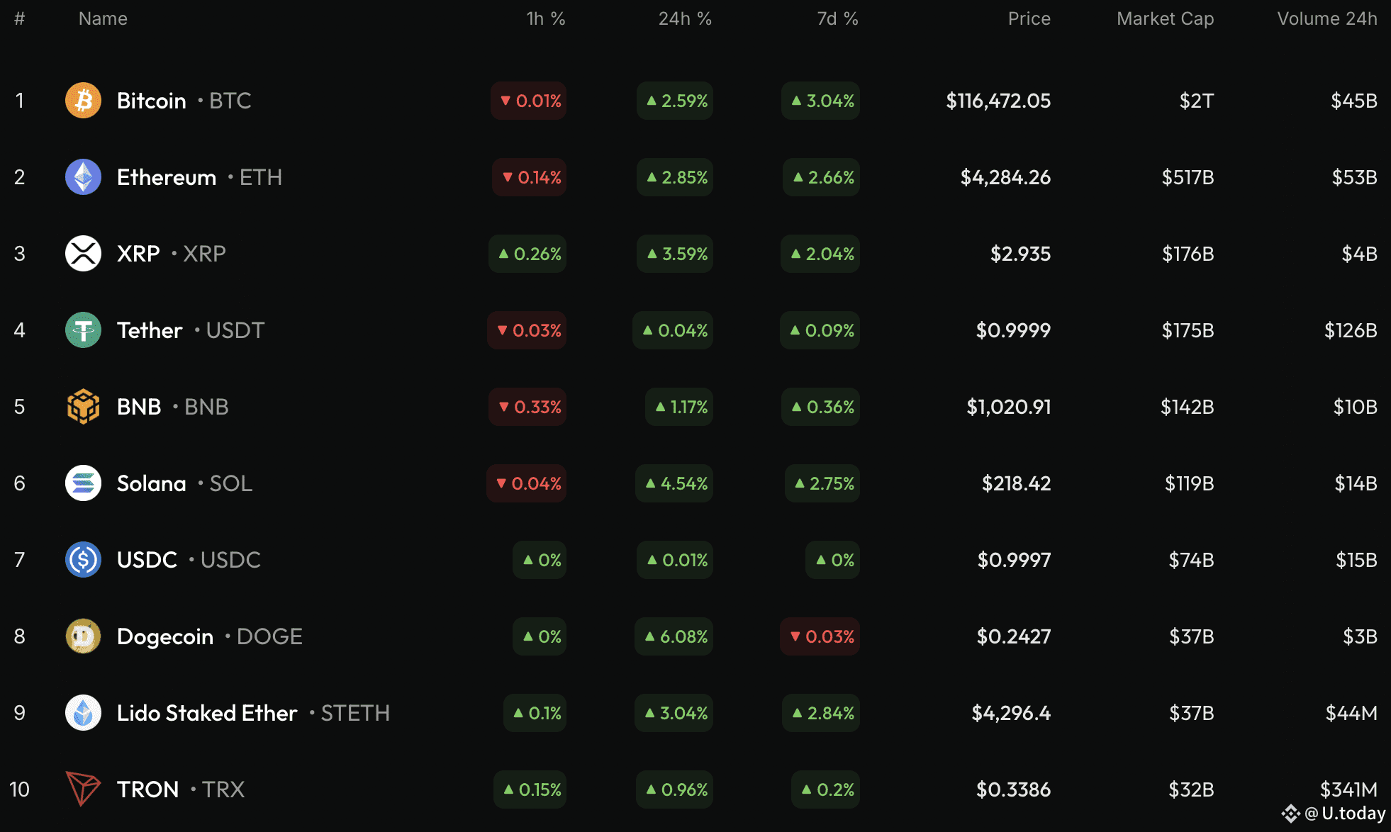Select the 1h % column header
The width and height of the screenshot is (1391, 832).
545,18
